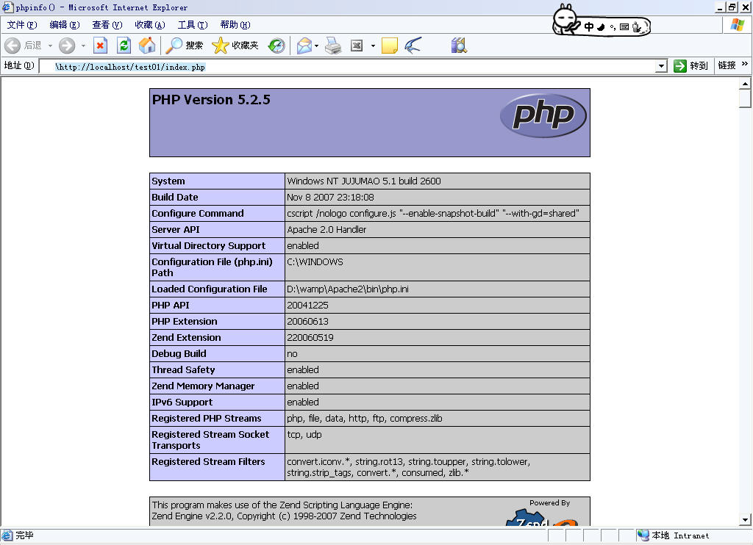Screen dimensions: 753x545
Task: Click the PHP Extension value '20060613'
Action: [308, 322]
